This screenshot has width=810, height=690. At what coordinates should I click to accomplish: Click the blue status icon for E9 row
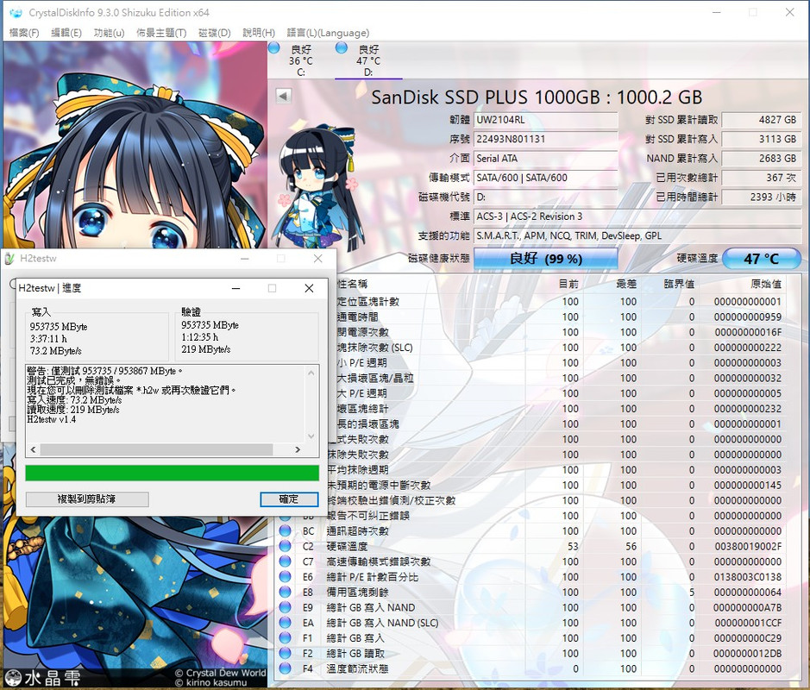tap(285, 607)
